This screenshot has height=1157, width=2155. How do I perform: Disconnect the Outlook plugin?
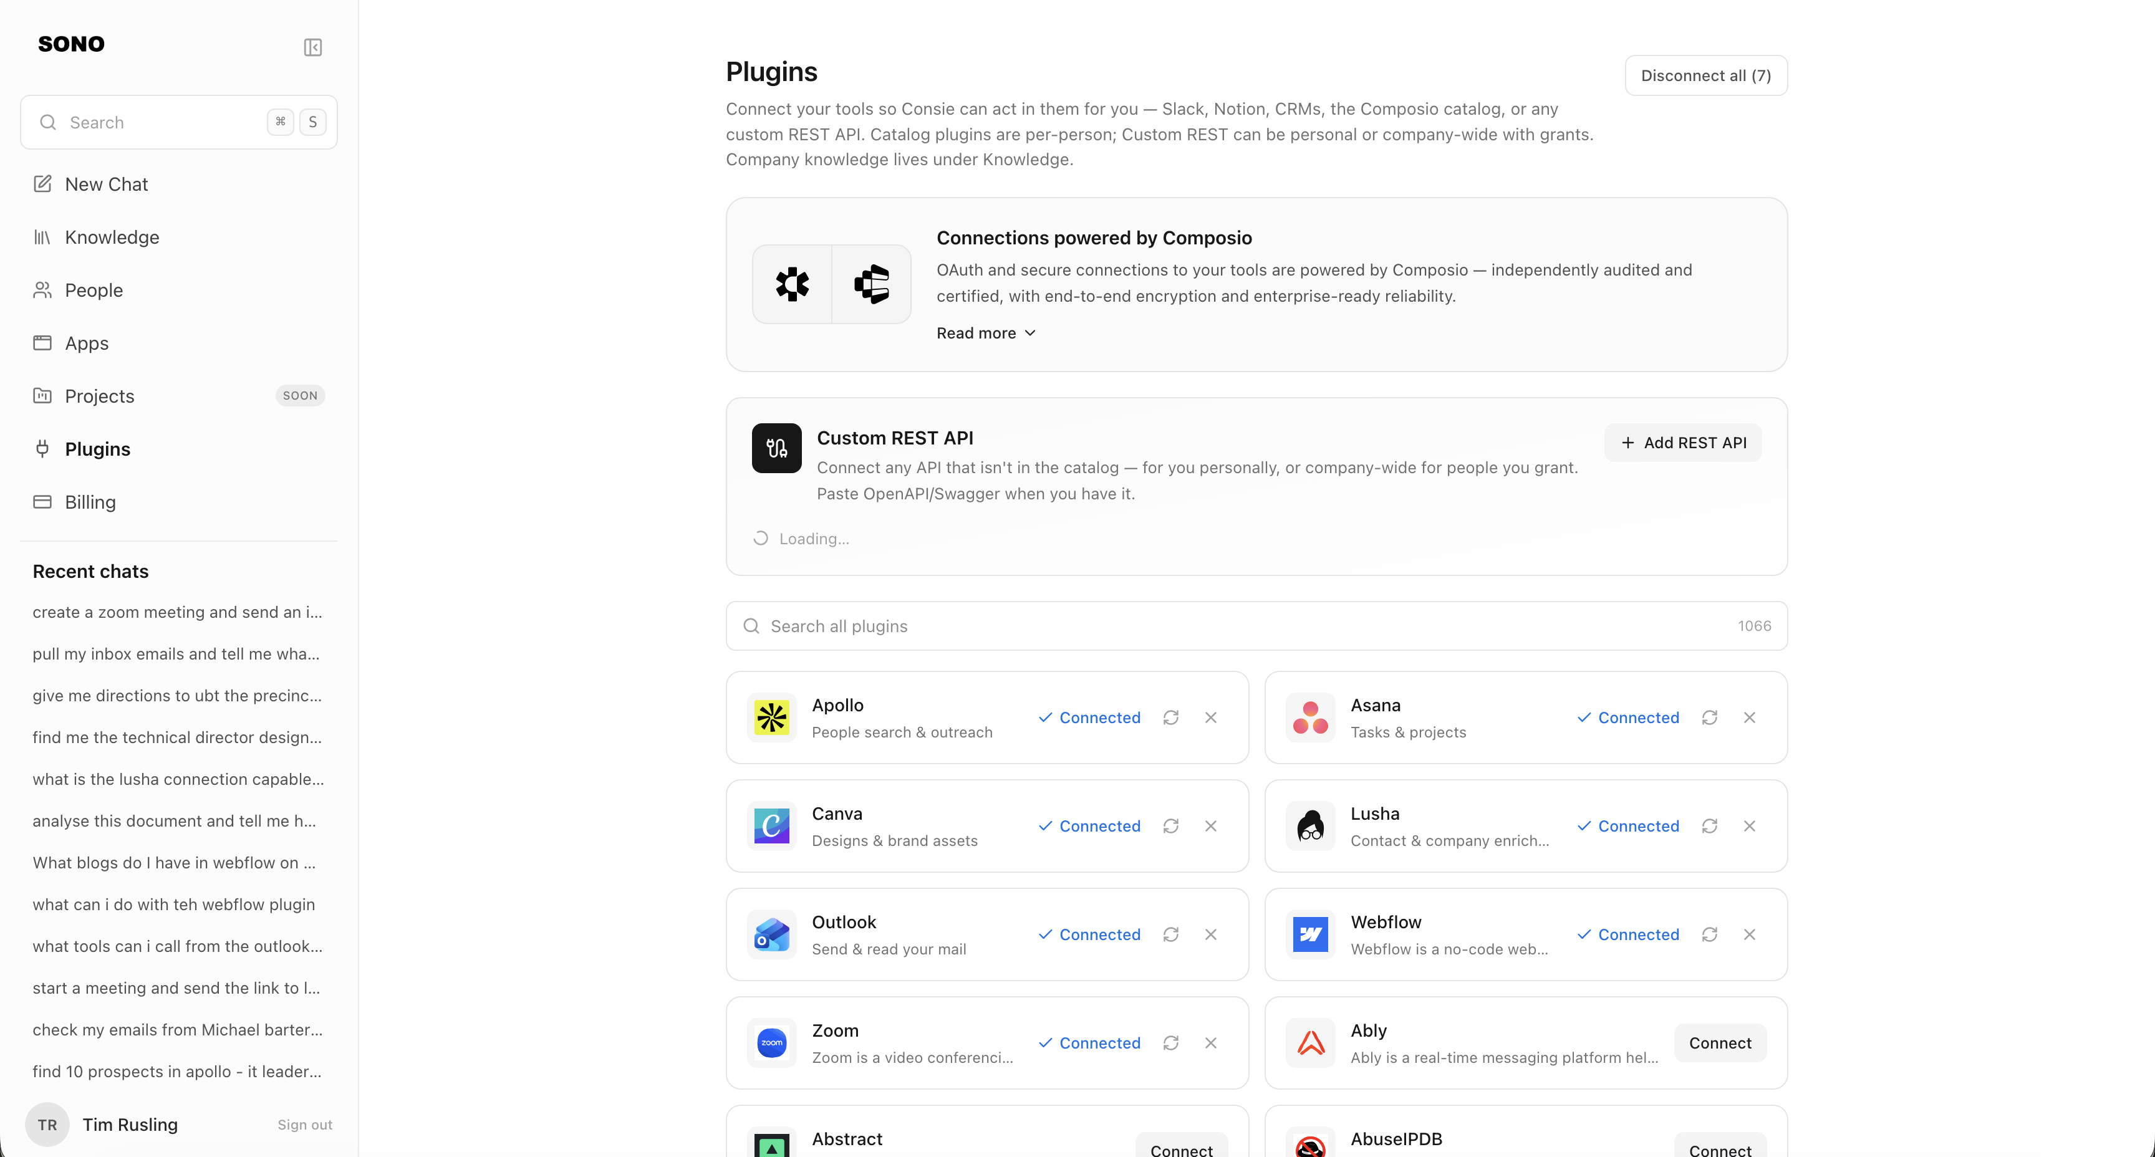pos(1210,934)
